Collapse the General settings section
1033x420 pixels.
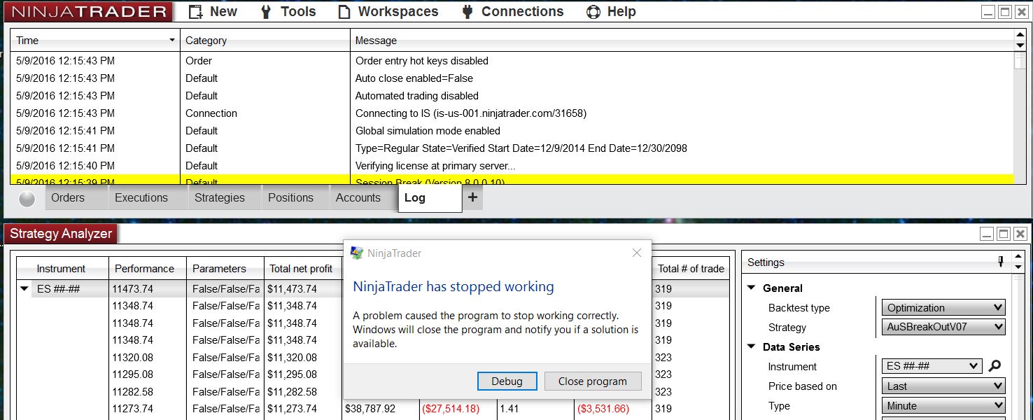(752, 288)
